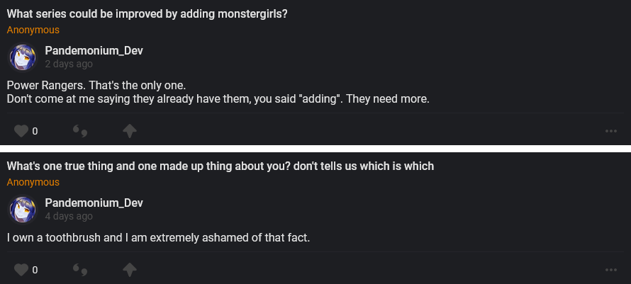Open the "2 days ago" timestamp link
631x284 pixels.
(69, 64)
